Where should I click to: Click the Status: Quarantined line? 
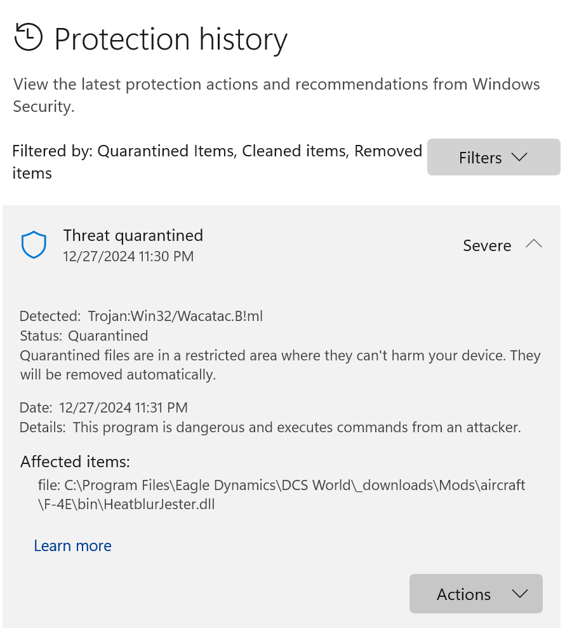click(84, 336)
